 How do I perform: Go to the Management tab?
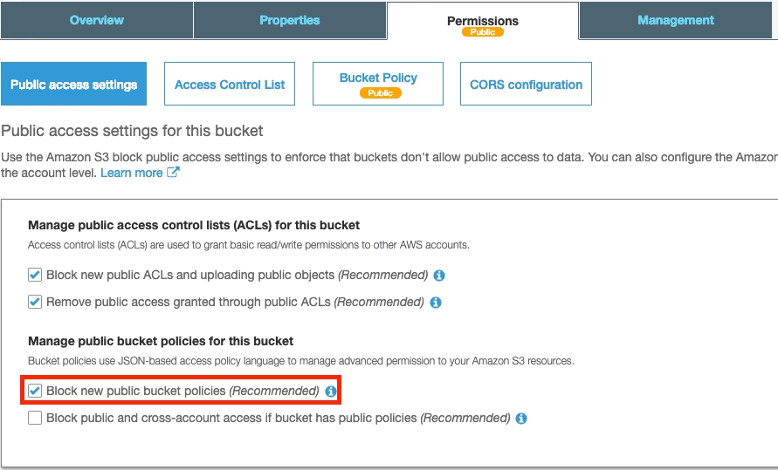pos(675,20)
